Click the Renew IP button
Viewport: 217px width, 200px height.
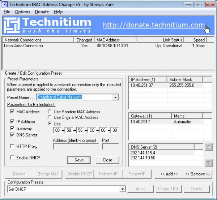pos(137,174)
